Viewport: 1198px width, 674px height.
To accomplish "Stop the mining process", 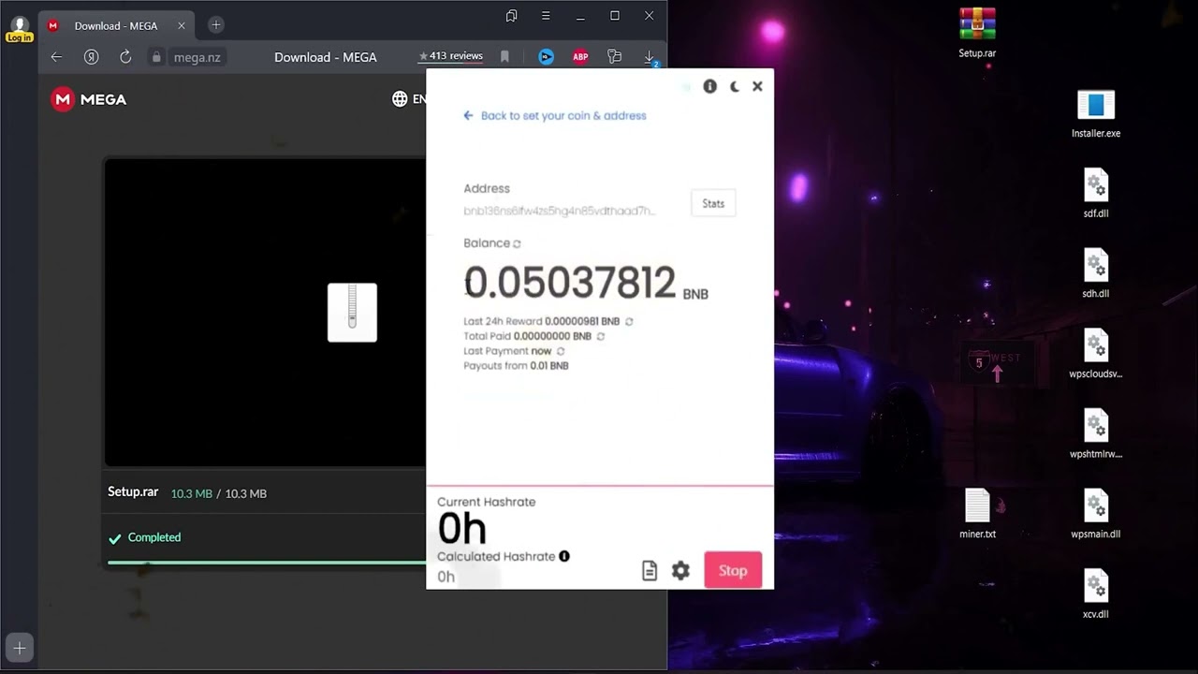I will [x=733, y=570].
